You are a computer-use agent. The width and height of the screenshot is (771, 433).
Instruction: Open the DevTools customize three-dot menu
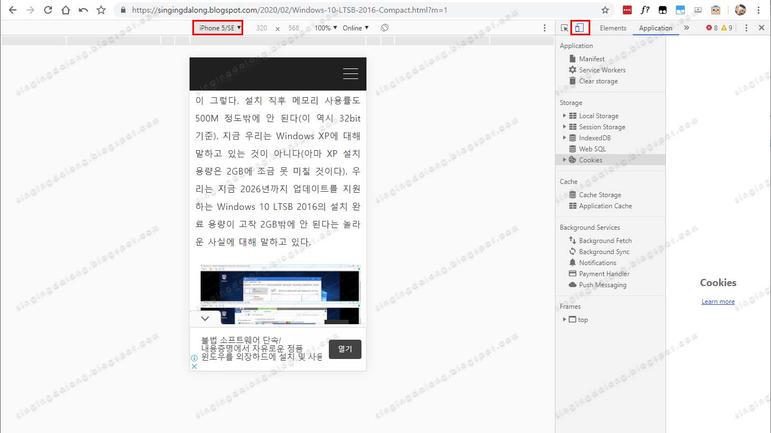pyautogui.click(x=746, y=28)
